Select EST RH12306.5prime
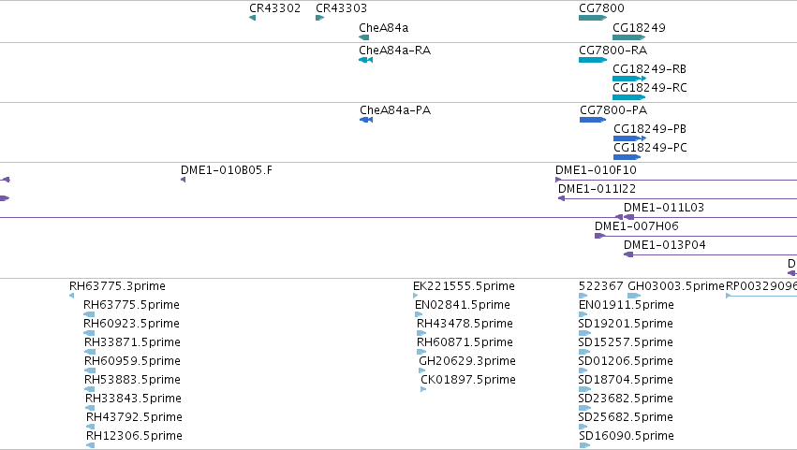 (x=134, y=436)
